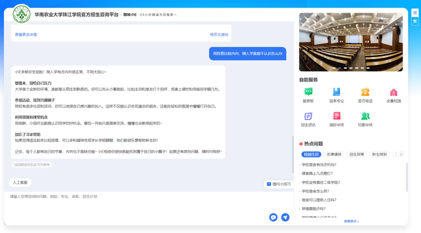421x233 pixels.
Task: Click the 国际华珠 service icon
Action: pyautogui.click(x=336, y=116)
